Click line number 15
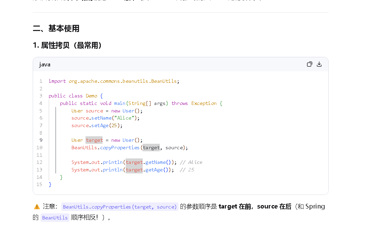This screenshot has width=375, height=231. pyautogui.click(x=39, y=184)
